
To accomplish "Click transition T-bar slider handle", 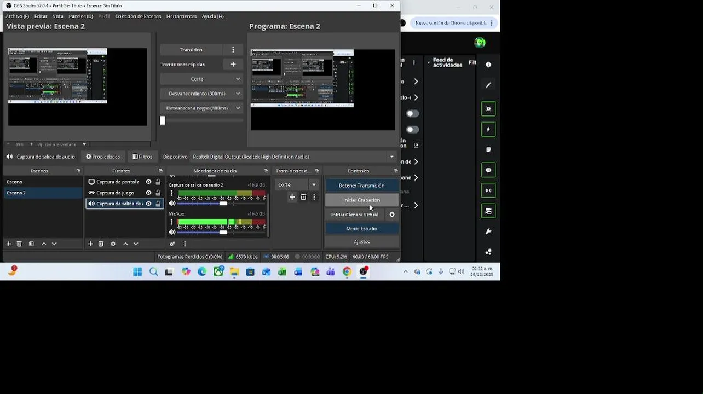I will point(163,120).
